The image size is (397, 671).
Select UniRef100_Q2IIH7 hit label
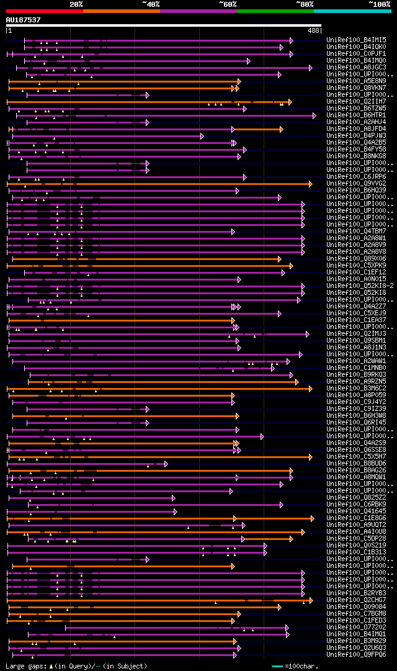pyautogui.click(x=356, y=101)
